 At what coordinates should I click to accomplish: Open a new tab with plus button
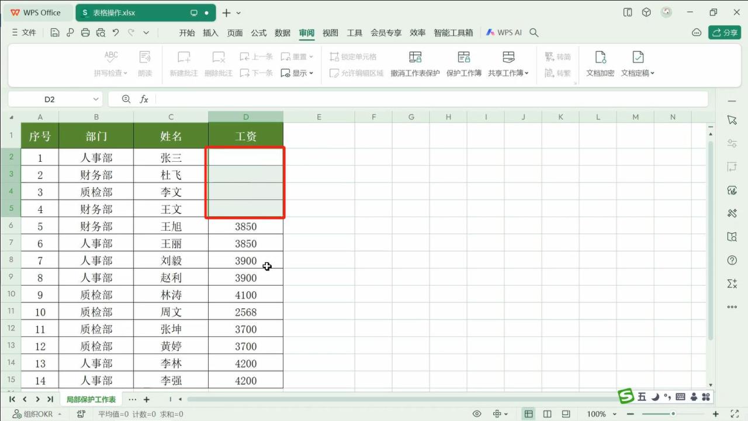[x=227, y=13]
